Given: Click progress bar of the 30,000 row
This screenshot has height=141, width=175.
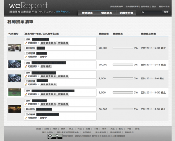Looking at the screenshot, I should pyautogui.click(x=123, y=109).
